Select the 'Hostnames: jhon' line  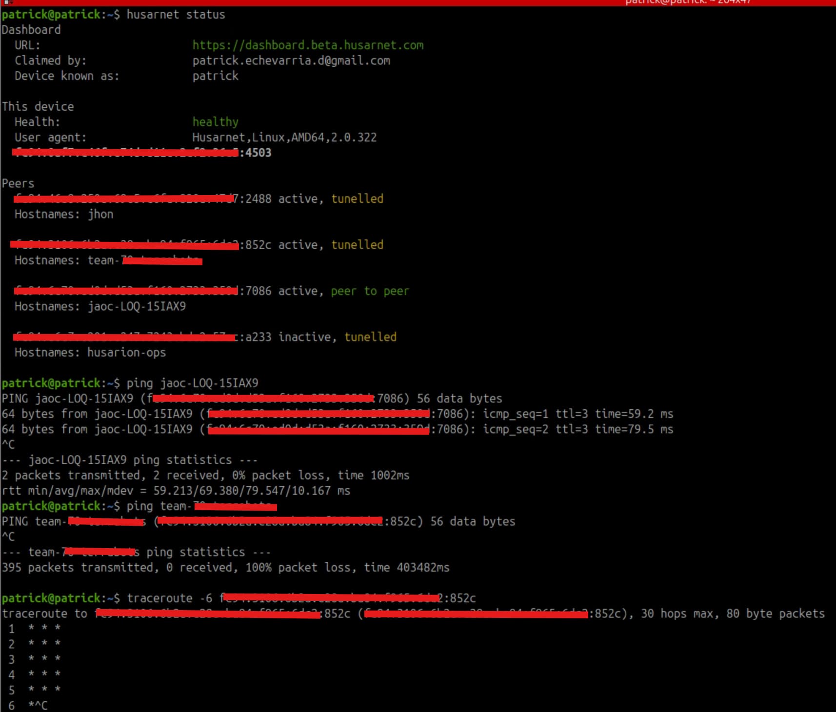[x=64, y=214]
